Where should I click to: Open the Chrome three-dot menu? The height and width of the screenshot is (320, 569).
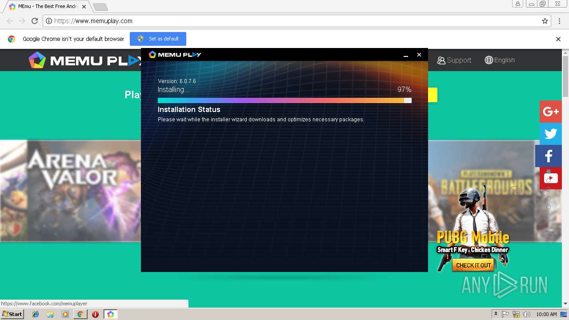click(559, 21)
